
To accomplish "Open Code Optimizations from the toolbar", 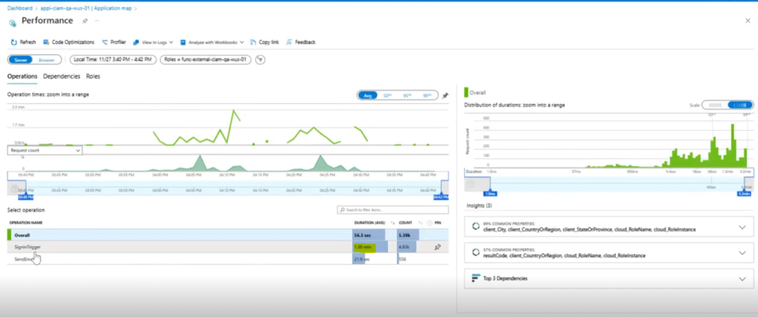I will (69, 42).
